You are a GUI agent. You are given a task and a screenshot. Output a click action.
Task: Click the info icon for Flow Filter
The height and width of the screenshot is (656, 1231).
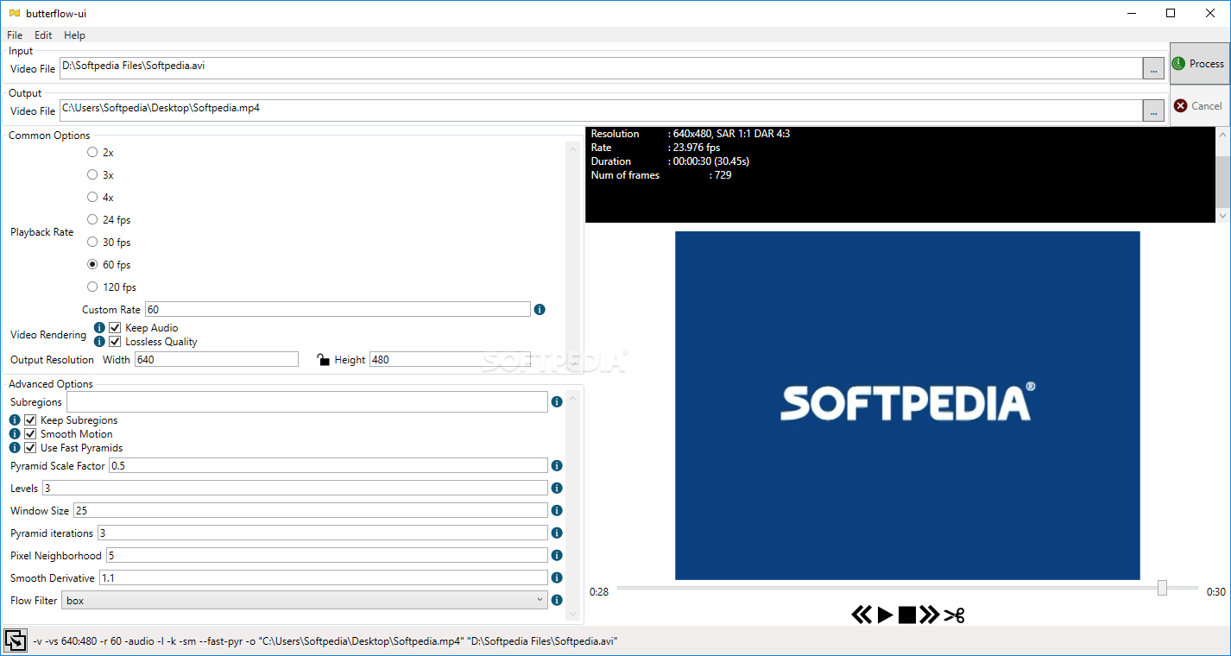pos(557,601)
